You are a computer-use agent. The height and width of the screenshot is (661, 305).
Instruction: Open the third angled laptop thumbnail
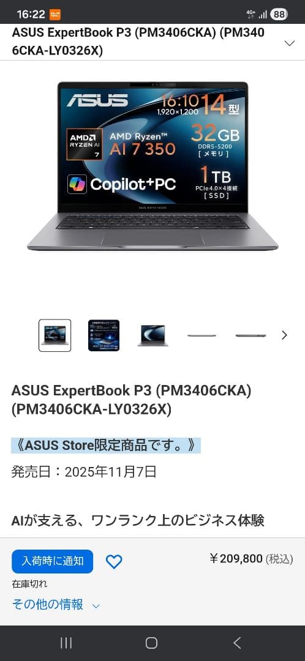152,335
